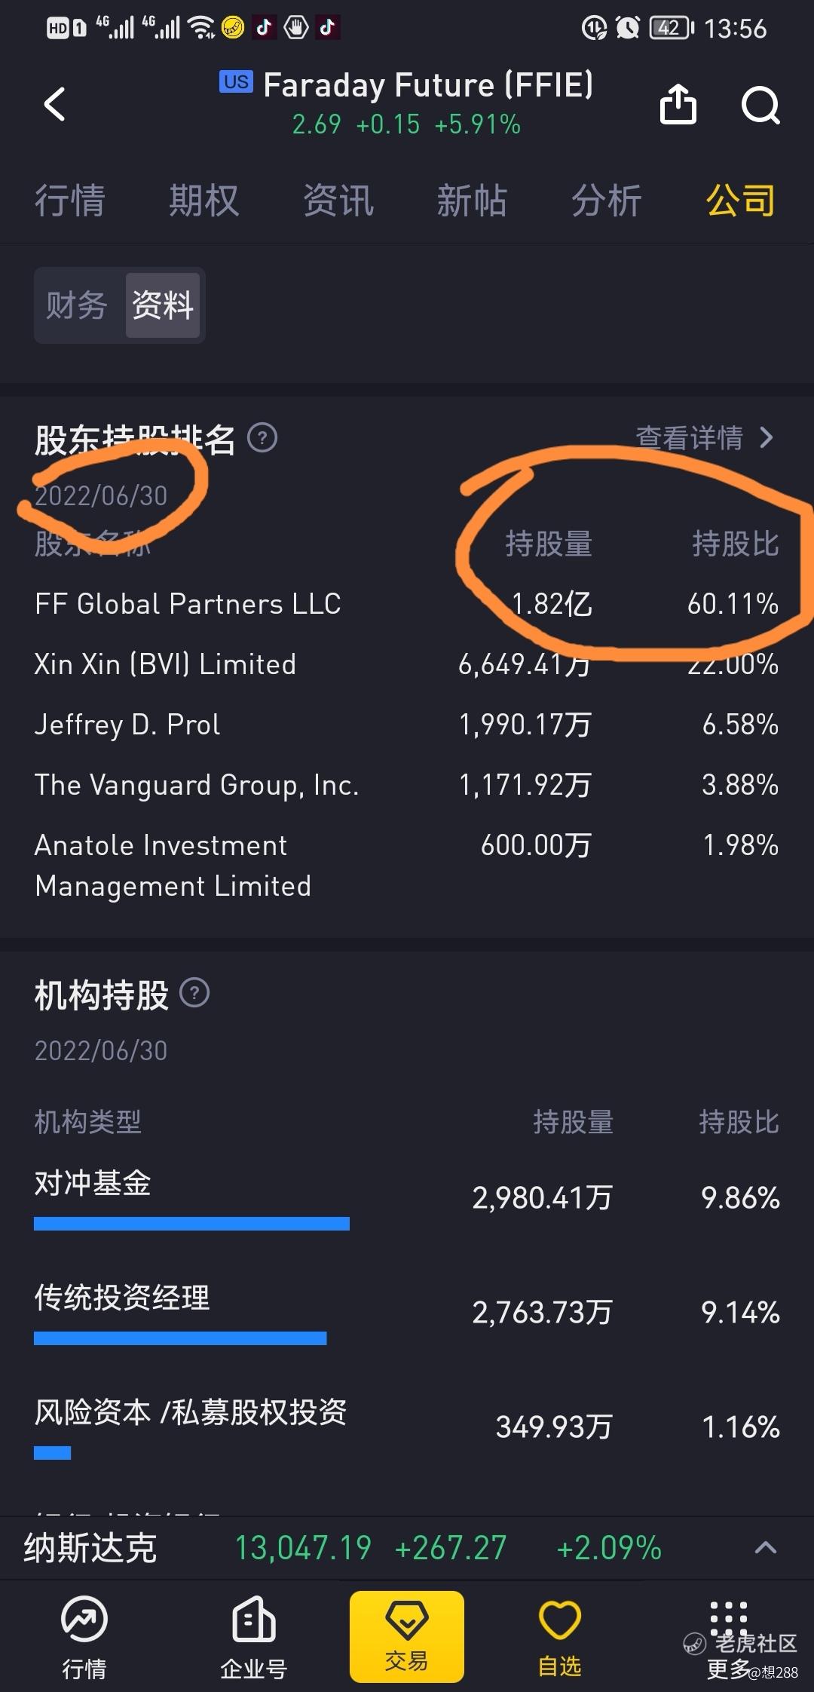Open the share icon in header
The image size is (814, 1692).
click(x=678, y=103)
